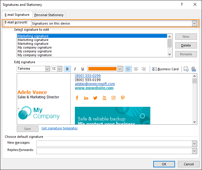Toggle Italic formatting button

(75, 69)
